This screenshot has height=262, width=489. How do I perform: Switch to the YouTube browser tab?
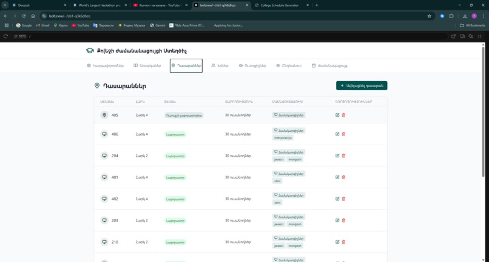(x=159, y=5)
